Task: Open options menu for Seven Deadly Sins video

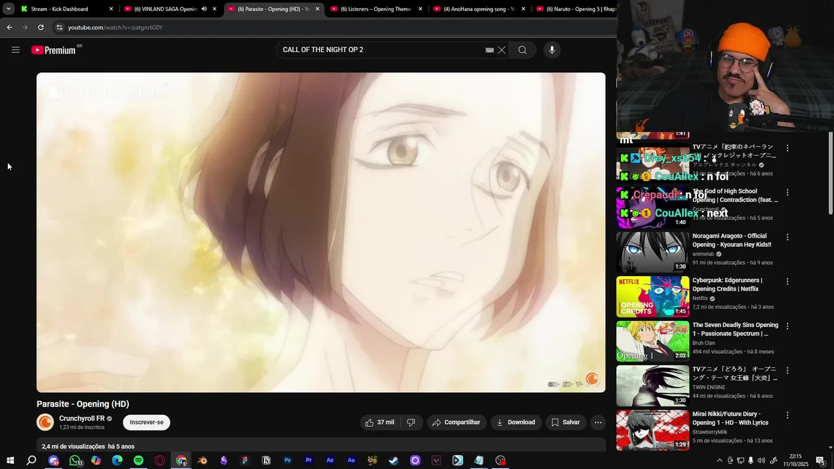Action: coord(787,326)
